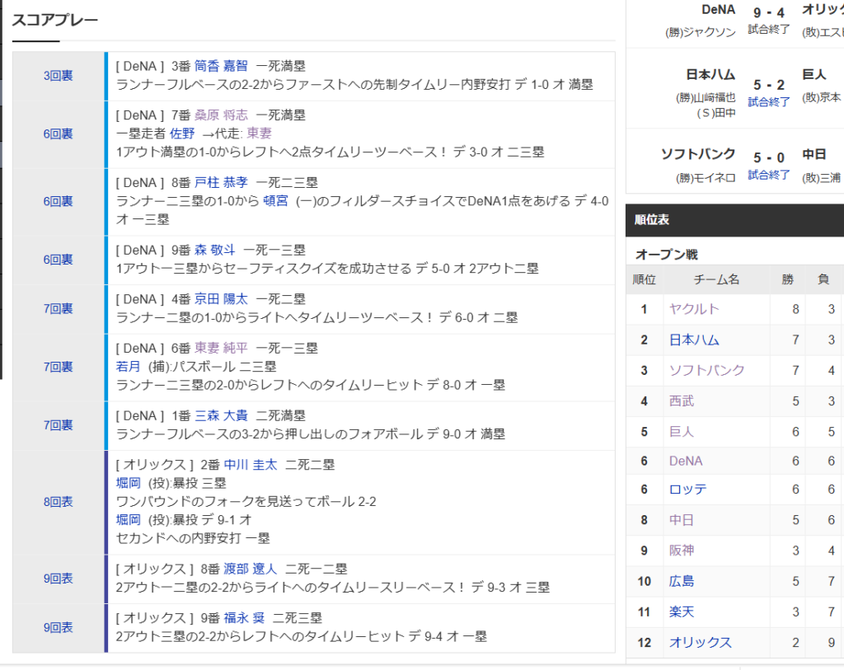This screenshot has height=670, width=844.
Task: Click the 順位 column header
Action: click(x=645, y=279)
